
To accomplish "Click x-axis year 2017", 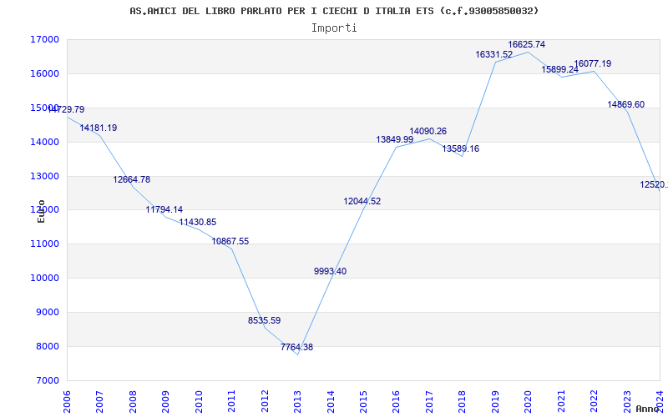I will (x=429, y=401).
